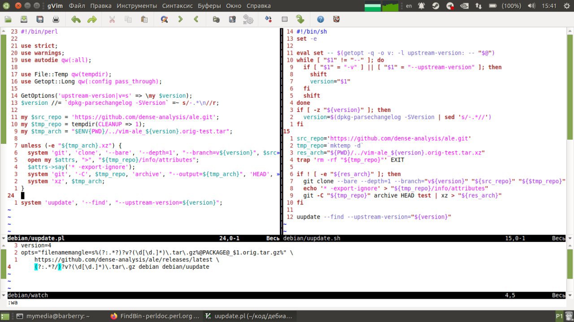Click the 'git clone --bare' line

(x=434, y=181)
